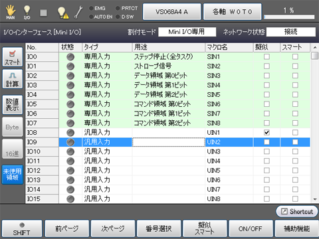This screenshot has width=319, height=239.
Task: Click the IO14 state lamp
Action: 70,189
